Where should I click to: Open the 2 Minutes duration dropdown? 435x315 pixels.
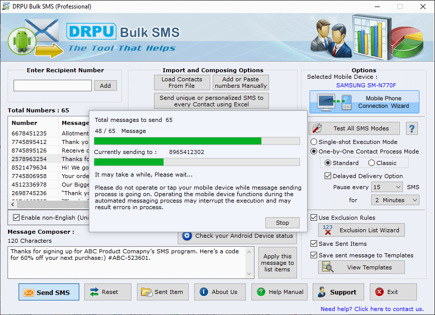point(395,200)
